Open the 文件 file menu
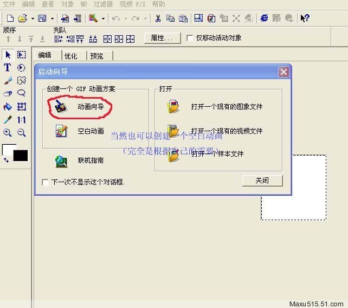348x308 pixels. [9, 4]
